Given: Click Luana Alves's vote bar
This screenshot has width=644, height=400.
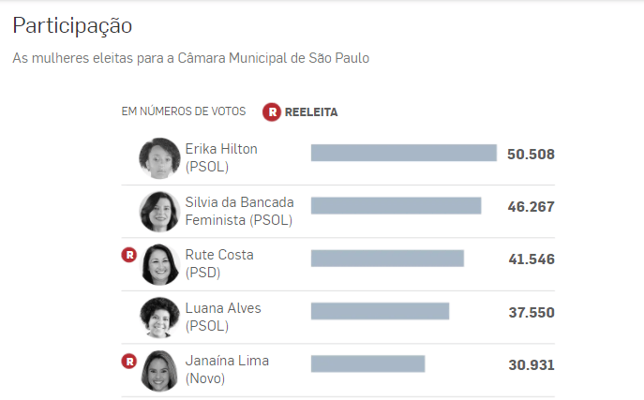Looking at the screenshot, I should (x=380, y=311).
